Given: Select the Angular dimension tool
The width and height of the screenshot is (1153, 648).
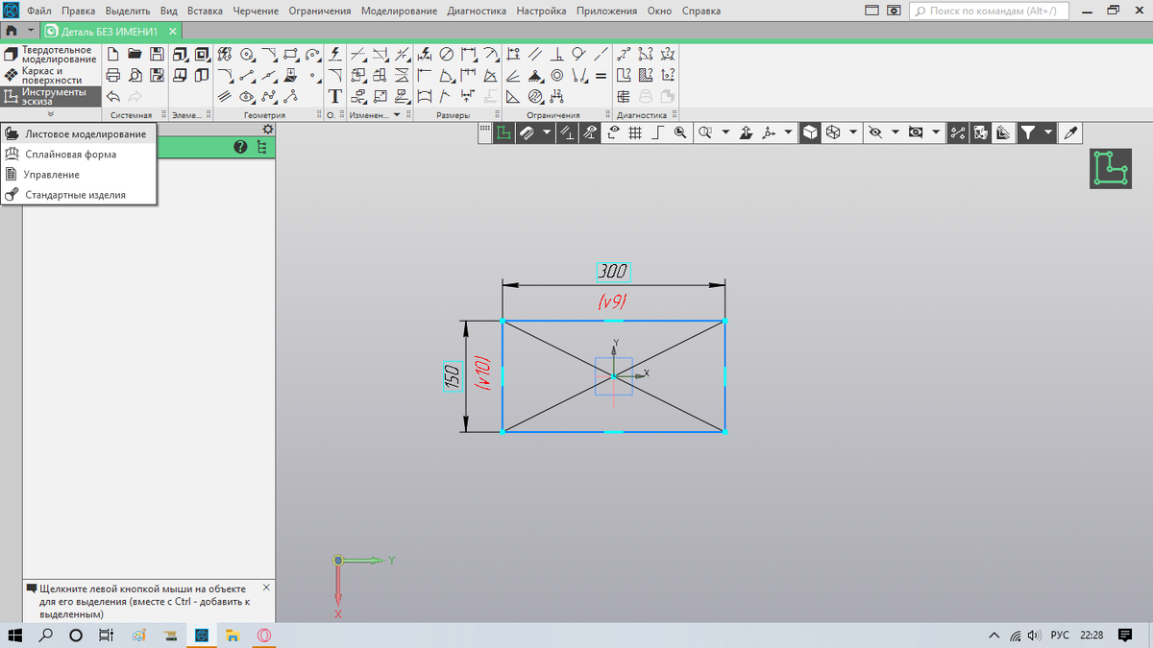Looking at the screenshot, I should pos(447,75).
